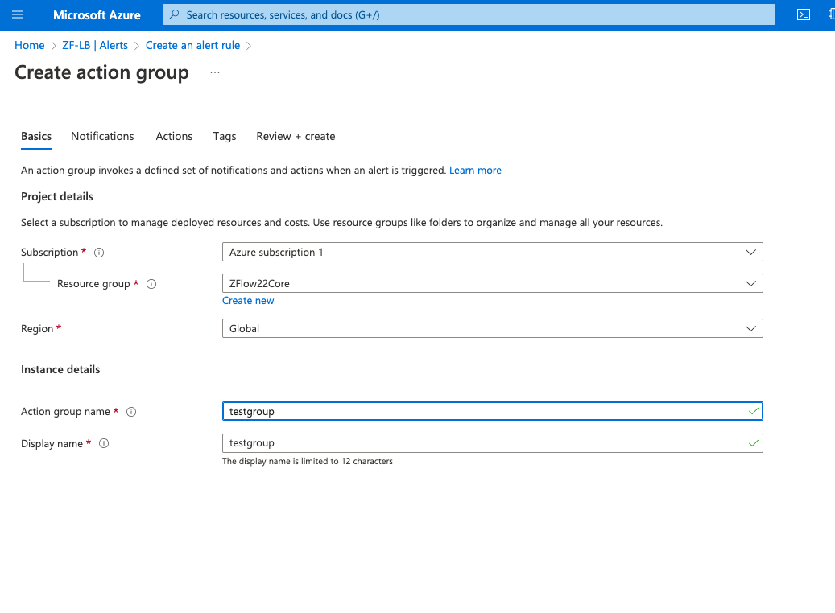835x613 pixels.
Task: Go to Review + create tab
Action: click(x=296, y=136)
